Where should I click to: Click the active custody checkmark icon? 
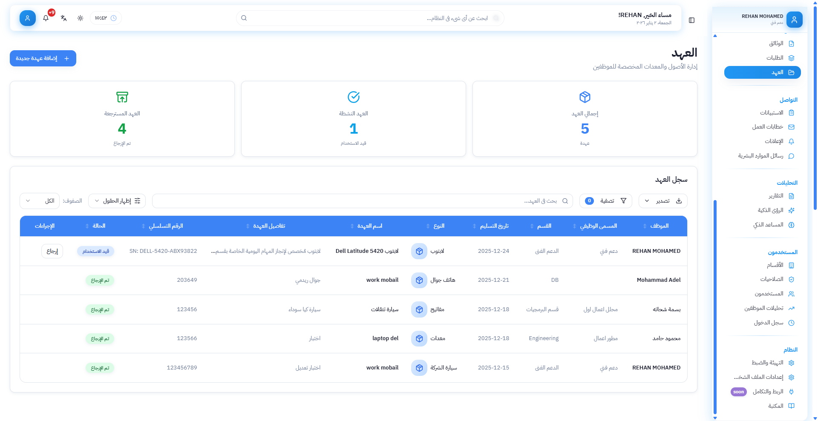pos(353,97)
